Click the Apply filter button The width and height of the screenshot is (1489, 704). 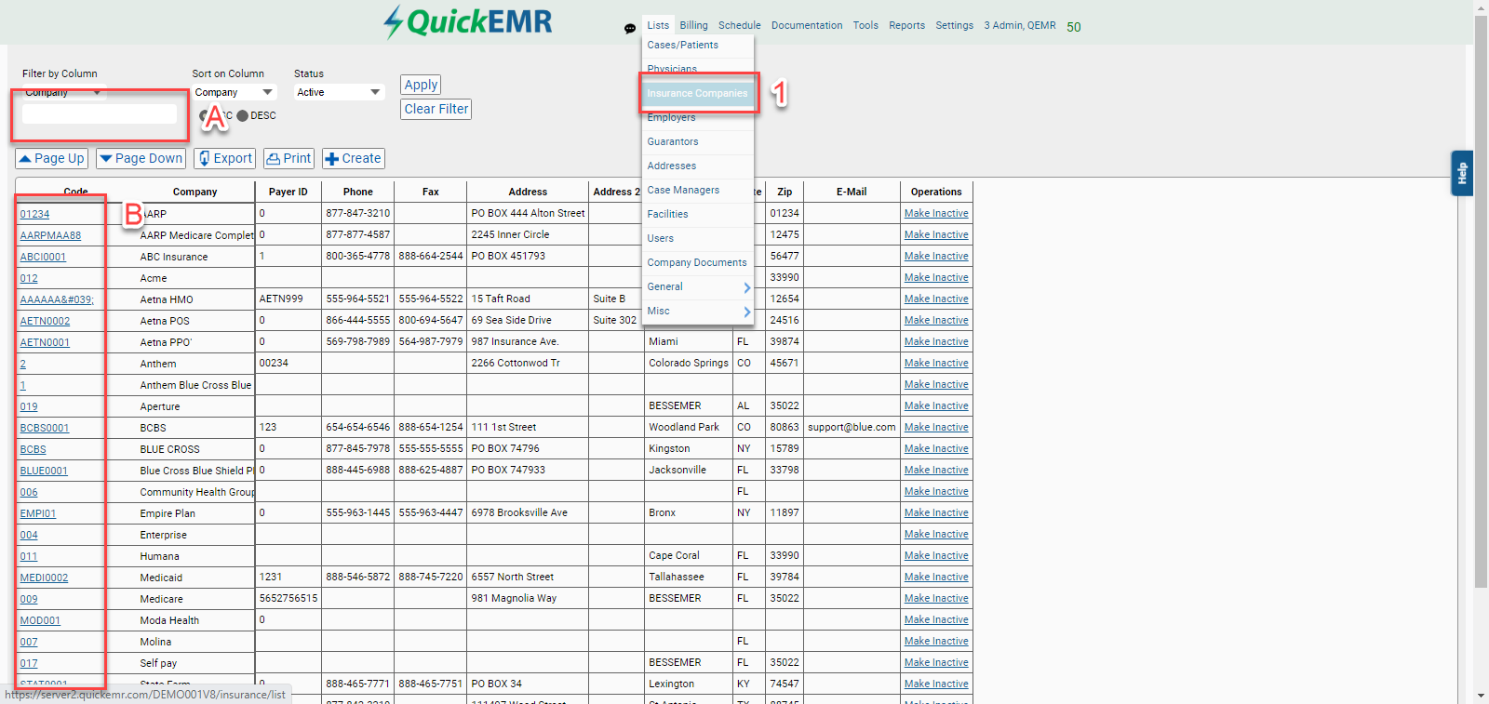[x=421, y=85]
